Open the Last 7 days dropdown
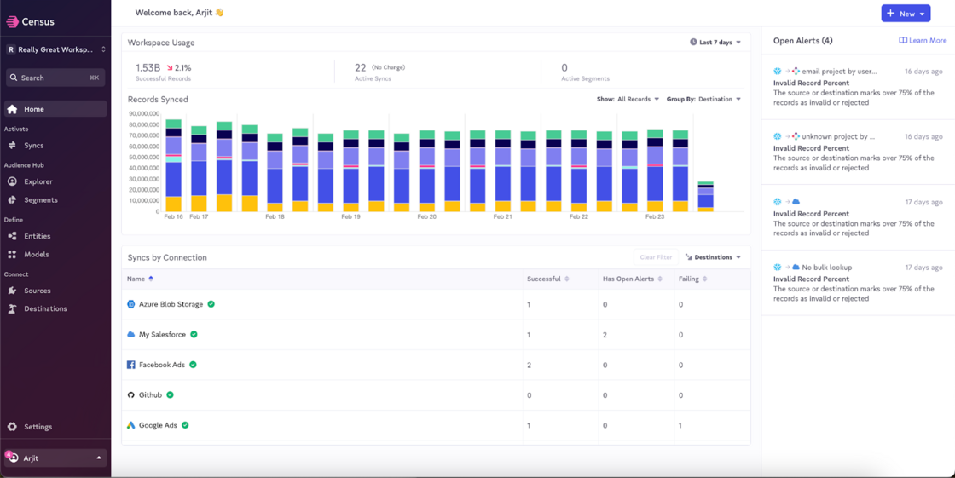Image resolution: width=955 pixels, height=478 pixels. (x=715, y=43)
